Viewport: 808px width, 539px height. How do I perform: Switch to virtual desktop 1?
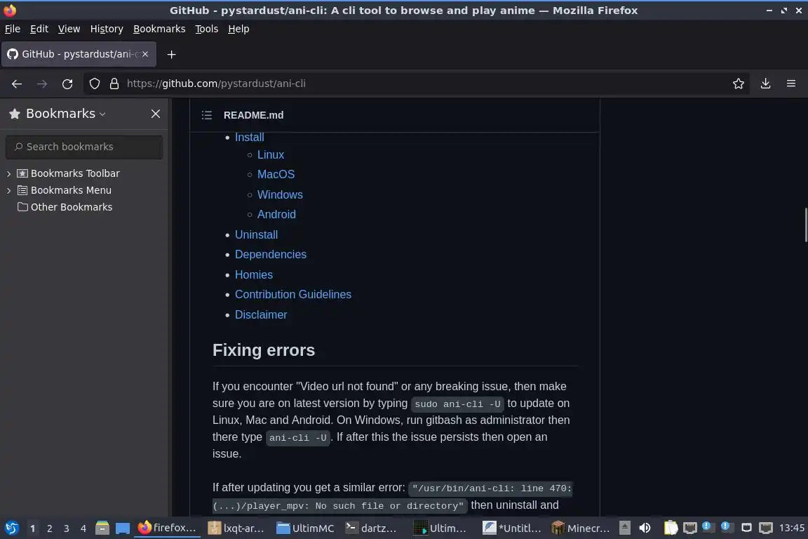click(x=32, y=528)
